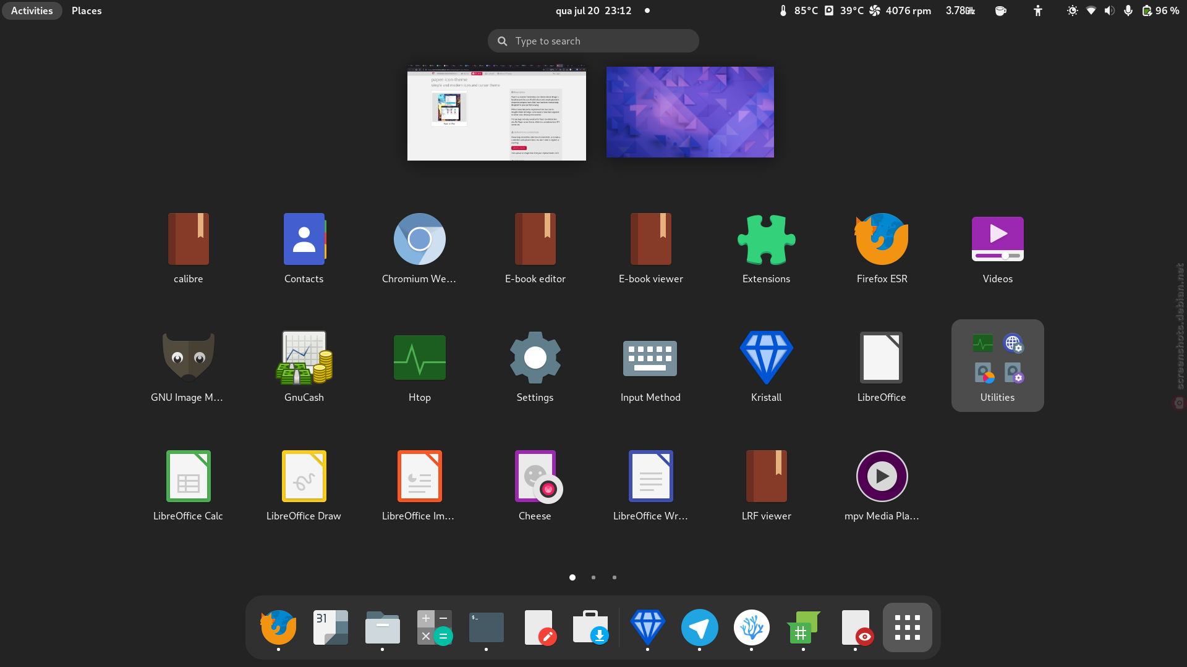This screenshot has width=1187, height=667.
Task: Open Files manager in the dock
Action: [382, 627]
